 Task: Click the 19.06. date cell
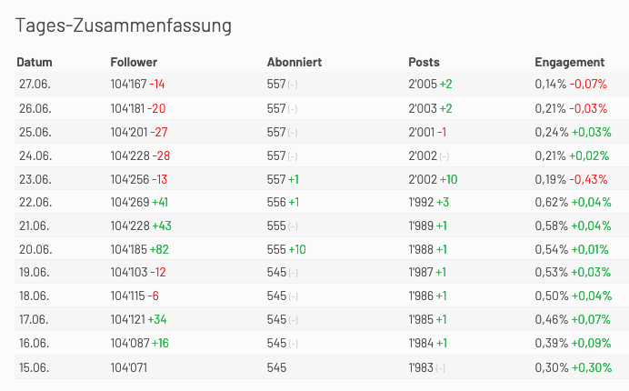point(35,272)
